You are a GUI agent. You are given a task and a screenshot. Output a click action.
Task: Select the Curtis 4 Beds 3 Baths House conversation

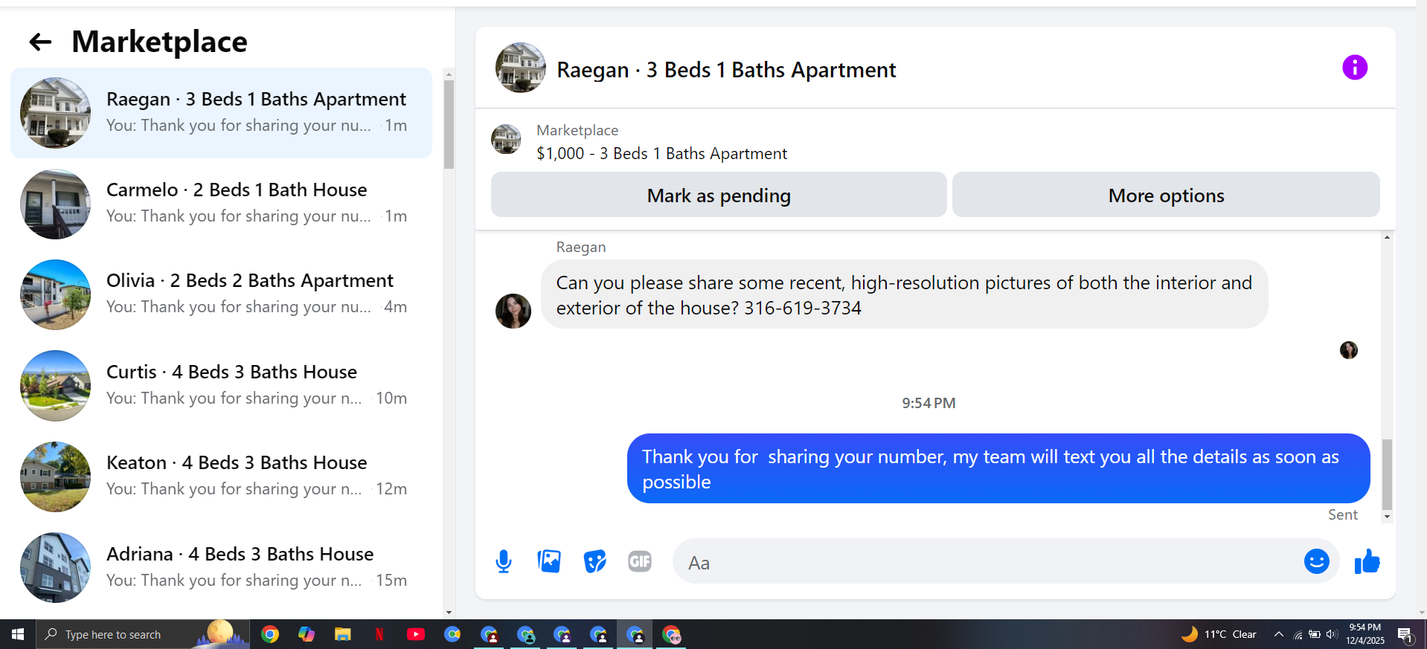(x=222, y=386)
